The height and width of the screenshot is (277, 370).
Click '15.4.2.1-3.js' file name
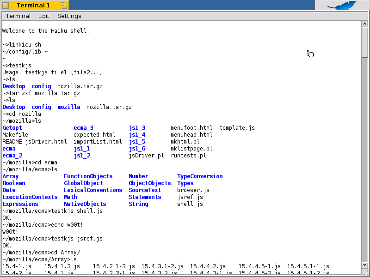(114, 266)
